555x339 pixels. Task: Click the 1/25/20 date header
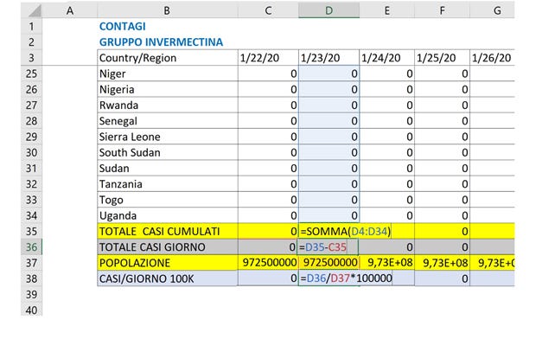pos(442,58)
